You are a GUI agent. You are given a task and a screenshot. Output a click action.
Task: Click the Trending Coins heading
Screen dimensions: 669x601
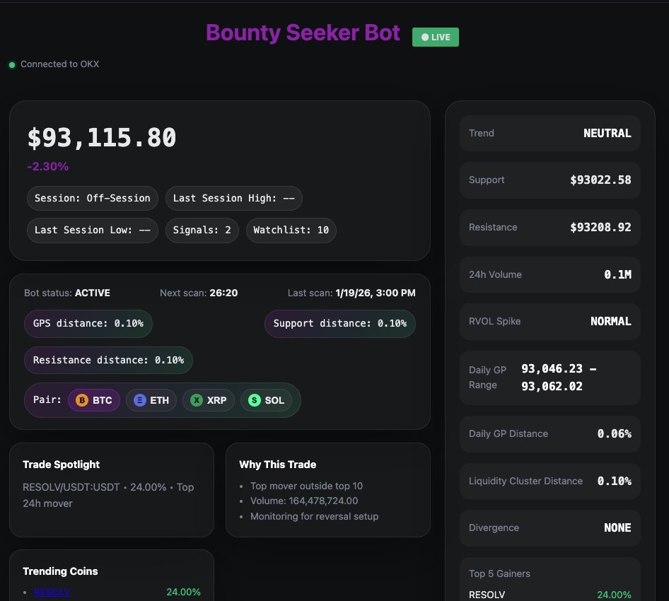[x=60, y=571]
